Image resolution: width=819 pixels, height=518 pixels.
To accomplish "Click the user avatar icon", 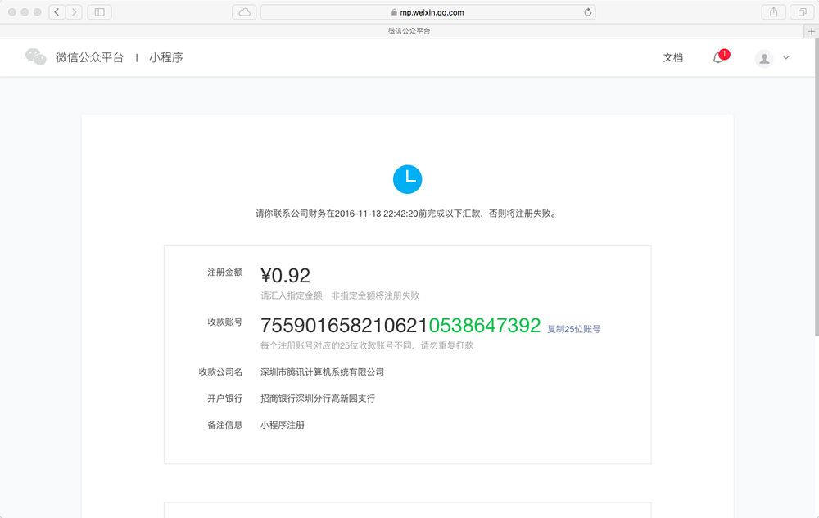I will 764,58.
